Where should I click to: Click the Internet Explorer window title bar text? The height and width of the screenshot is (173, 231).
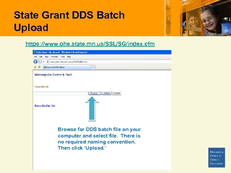coord(62,52)
